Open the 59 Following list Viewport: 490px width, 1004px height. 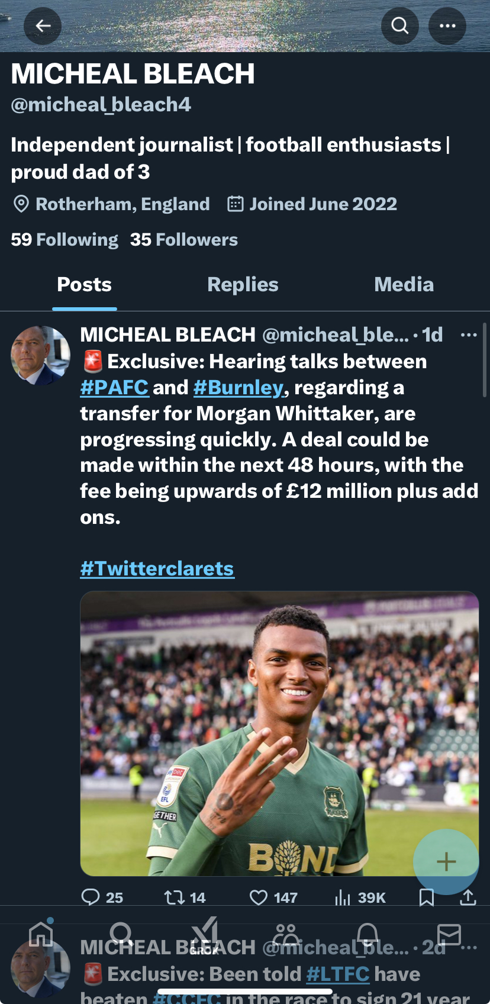(65, 240)
